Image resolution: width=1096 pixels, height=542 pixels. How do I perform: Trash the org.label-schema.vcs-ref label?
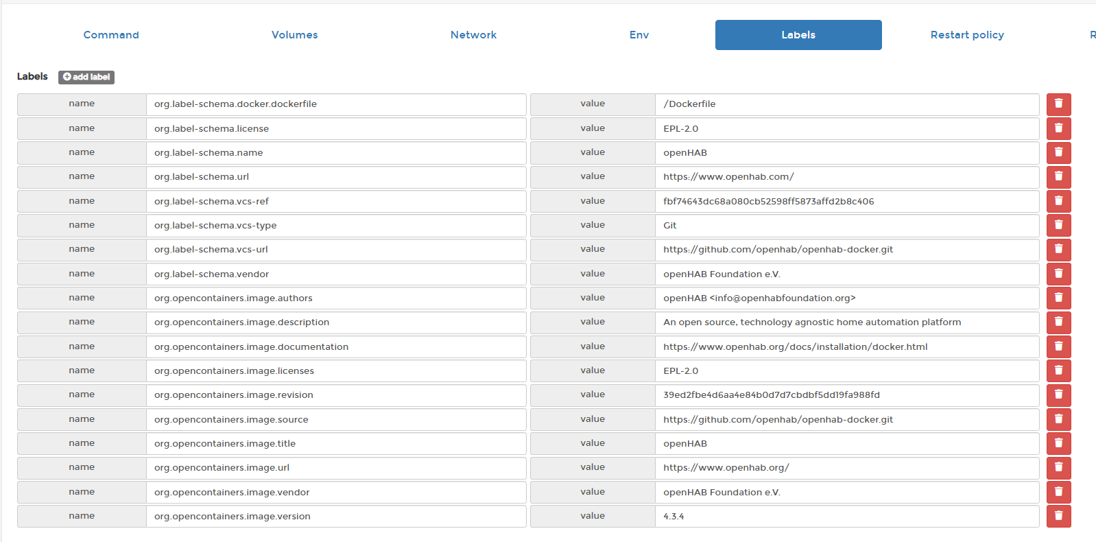(1058, 201)
